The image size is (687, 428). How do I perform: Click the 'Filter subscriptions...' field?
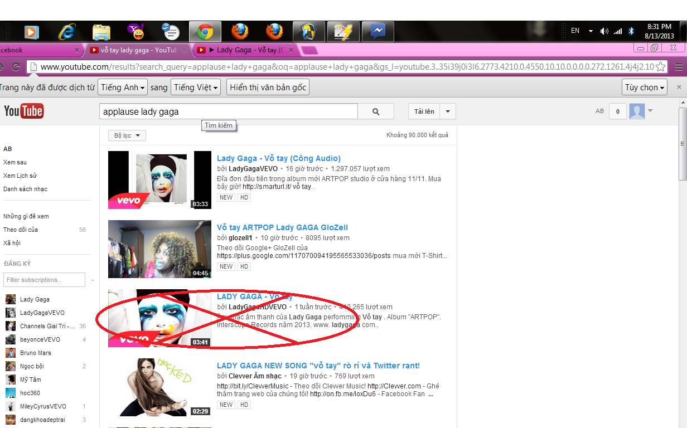pos(44,280)
